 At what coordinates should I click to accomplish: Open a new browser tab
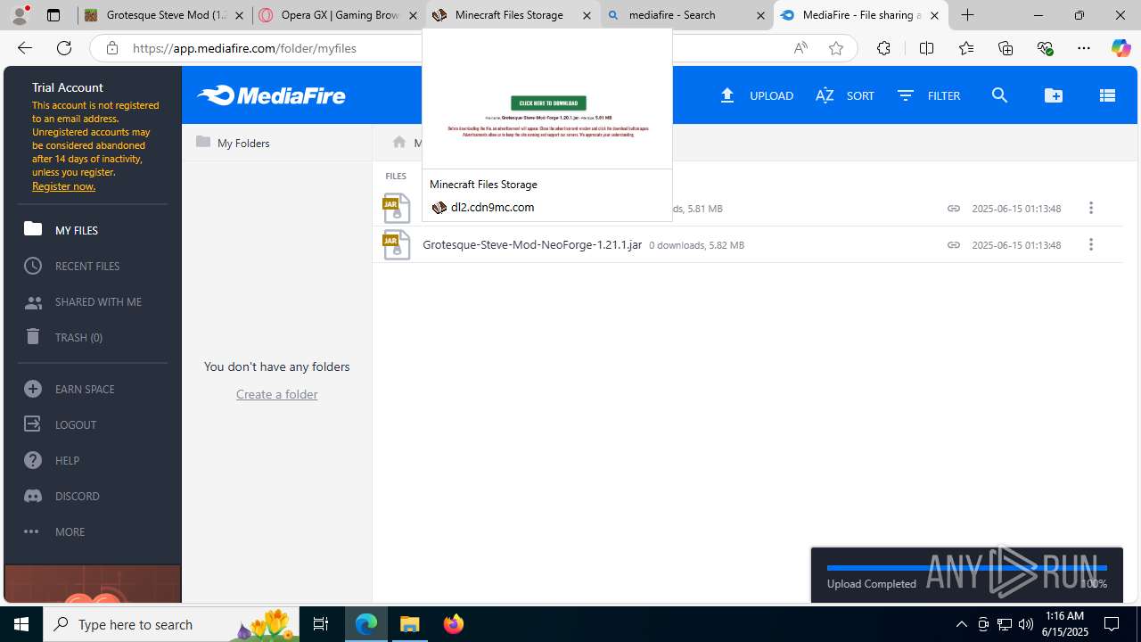(967, 15)
